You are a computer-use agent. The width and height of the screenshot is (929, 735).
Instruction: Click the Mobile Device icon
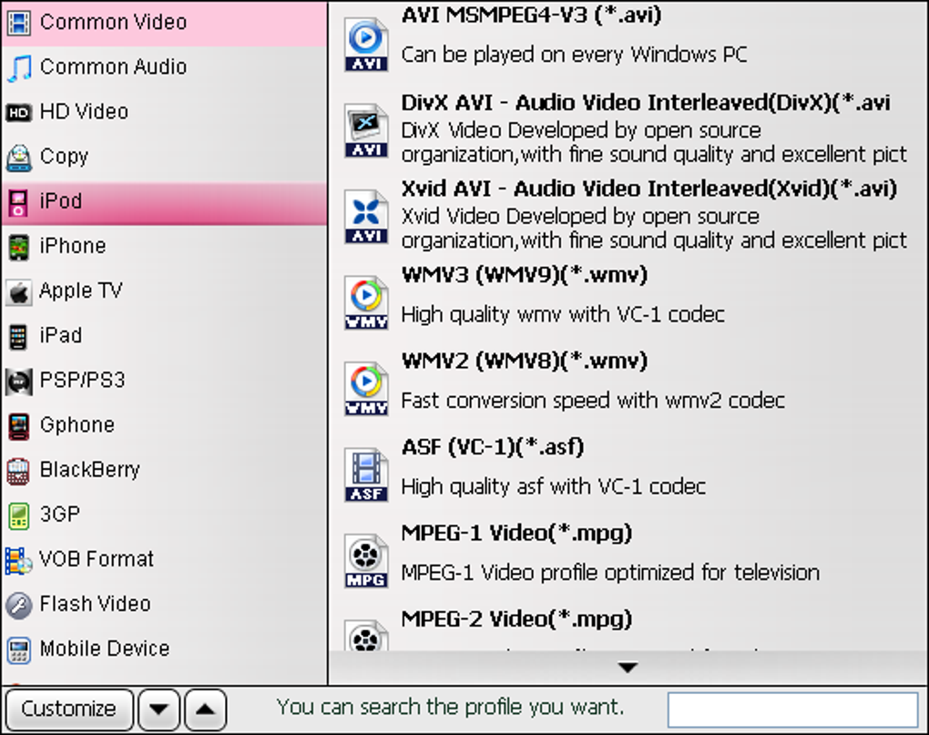tap(19, 649)
